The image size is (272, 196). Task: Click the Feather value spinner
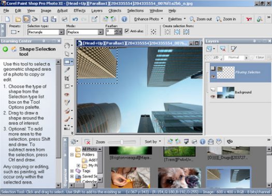[116, 32]
